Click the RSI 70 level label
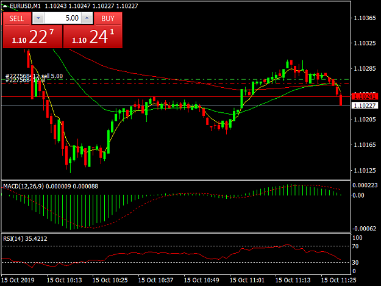 click(x=355, y=246)
